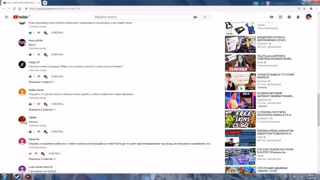Open a new browser tab
Screen dimensions: 320x180
[45, 2]
